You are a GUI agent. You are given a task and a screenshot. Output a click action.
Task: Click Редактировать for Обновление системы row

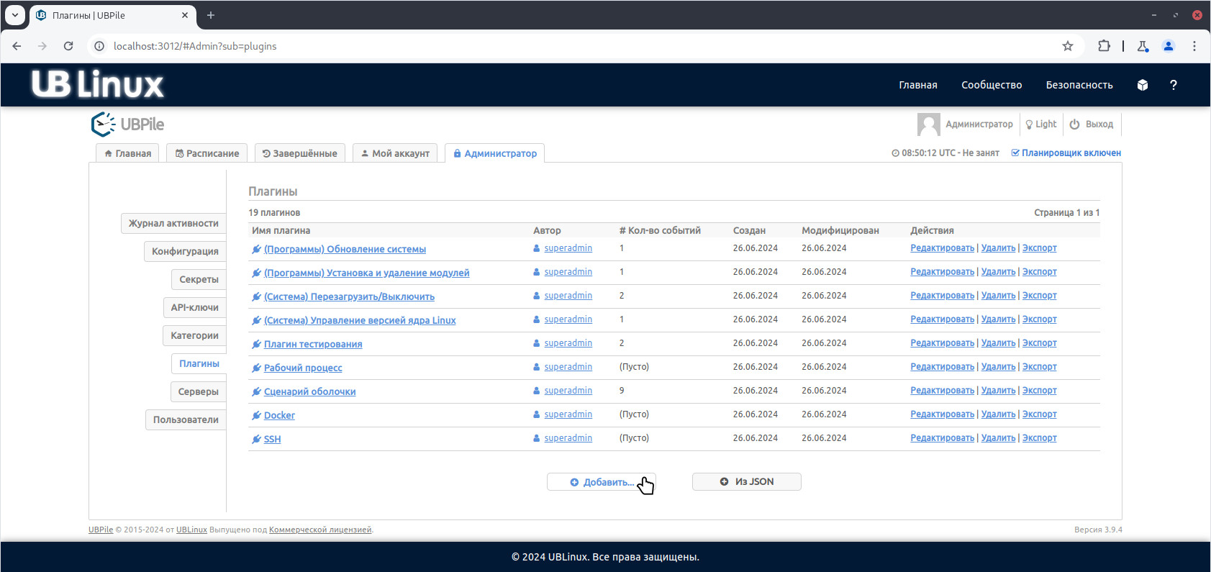click(x=942, y=248)
